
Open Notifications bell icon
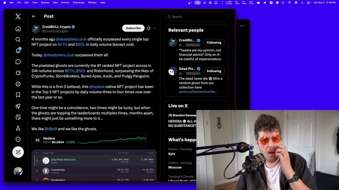(18, 51)
